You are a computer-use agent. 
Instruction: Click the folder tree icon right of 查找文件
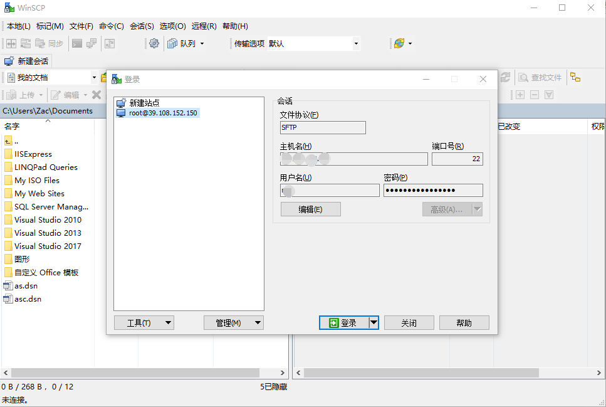[x=575, y=77]
